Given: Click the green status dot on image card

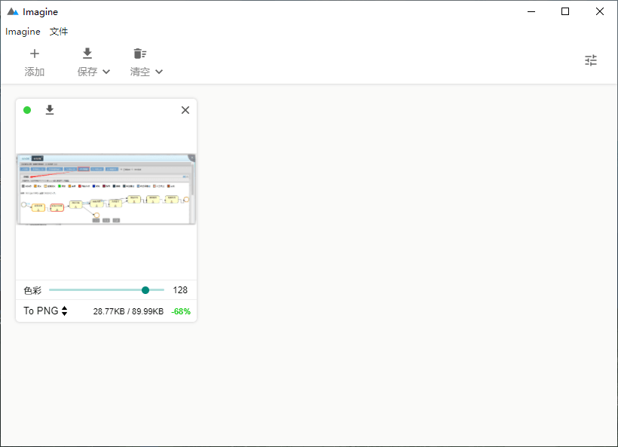Looking at the screenshot, I should (x=27, y=110).
